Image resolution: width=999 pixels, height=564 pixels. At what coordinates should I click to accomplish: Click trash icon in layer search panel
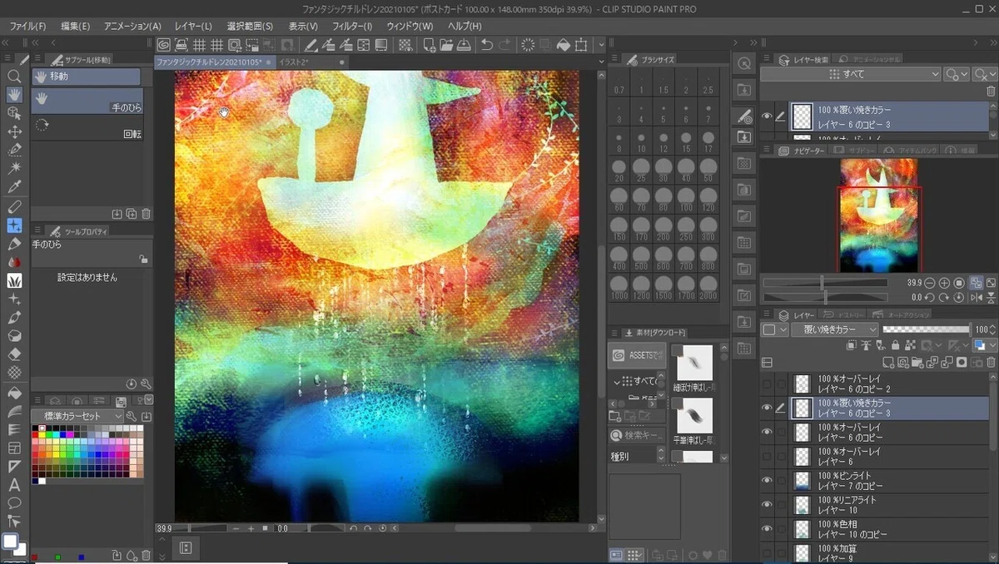990,91
